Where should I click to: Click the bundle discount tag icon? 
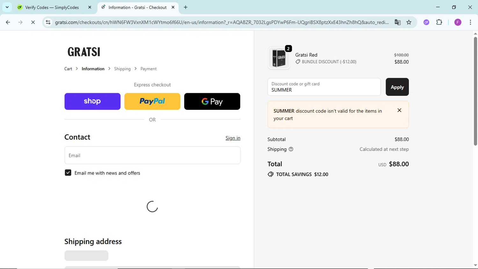tap(298, 62)
